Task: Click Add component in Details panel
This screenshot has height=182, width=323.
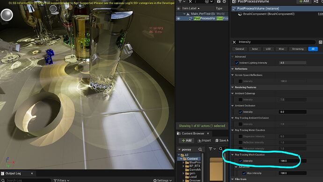Action: point(304,1)
